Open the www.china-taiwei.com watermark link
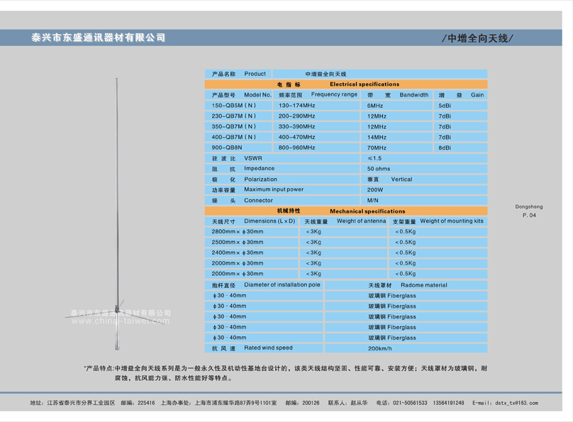 click(121, 321)
